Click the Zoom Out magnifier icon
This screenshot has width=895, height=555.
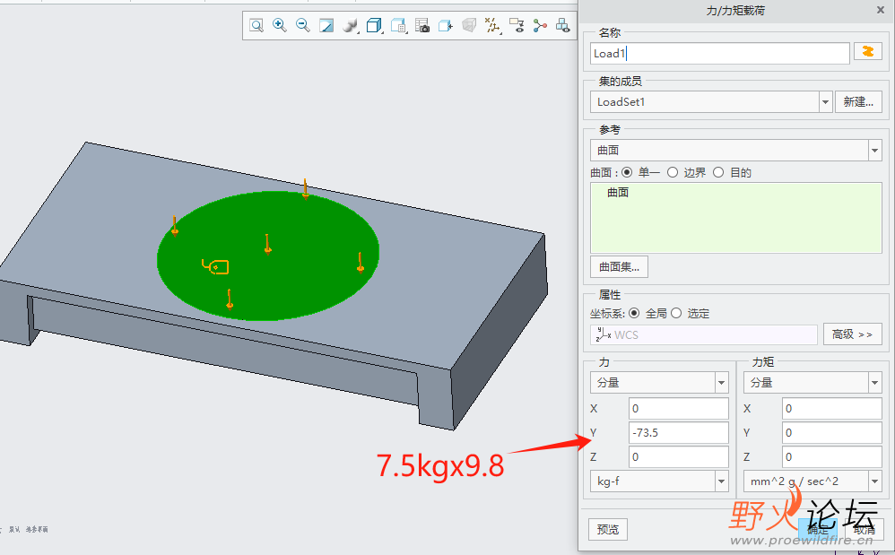(302, 25)
